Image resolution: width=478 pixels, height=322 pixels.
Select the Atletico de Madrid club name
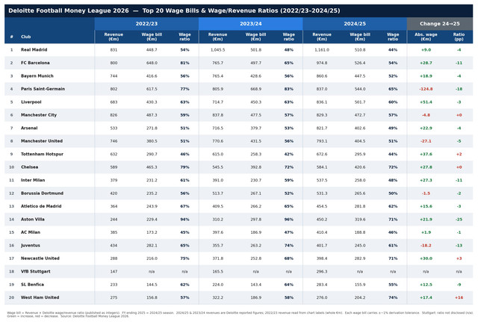[x=41, y=206]
